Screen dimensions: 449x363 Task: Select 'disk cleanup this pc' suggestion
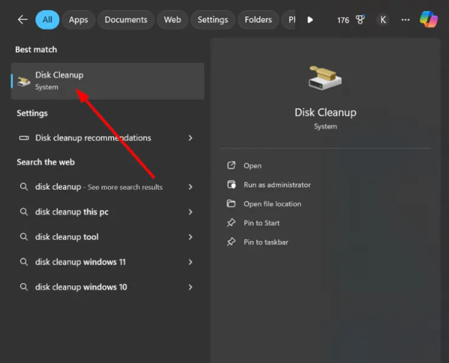(108, 212)
